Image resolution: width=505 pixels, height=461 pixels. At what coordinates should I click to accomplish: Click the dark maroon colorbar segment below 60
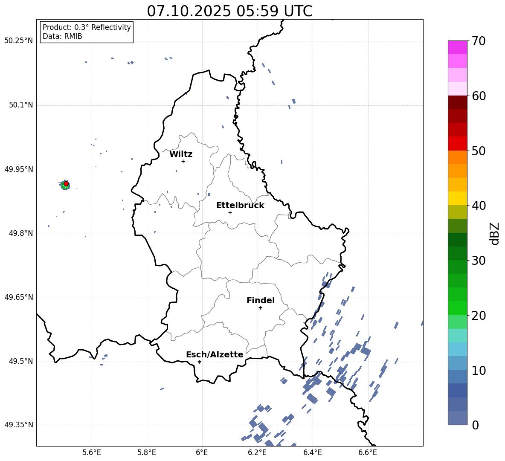[457, 102]
